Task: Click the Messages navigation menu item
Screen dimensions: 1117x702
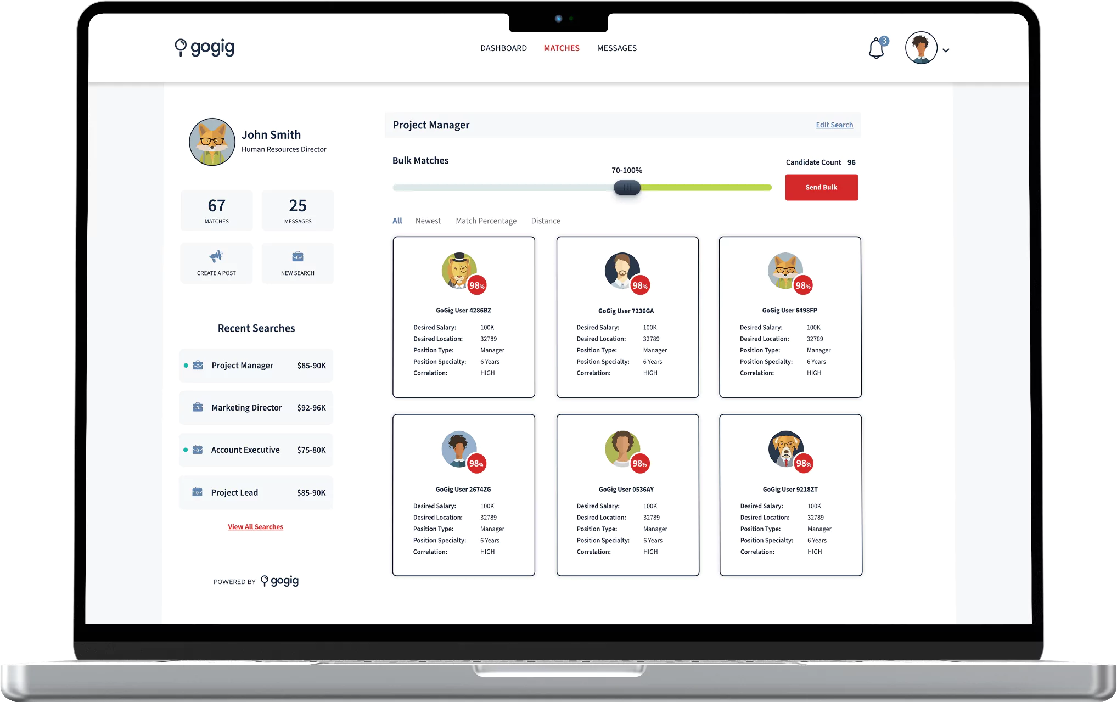Action: point(616,48)
